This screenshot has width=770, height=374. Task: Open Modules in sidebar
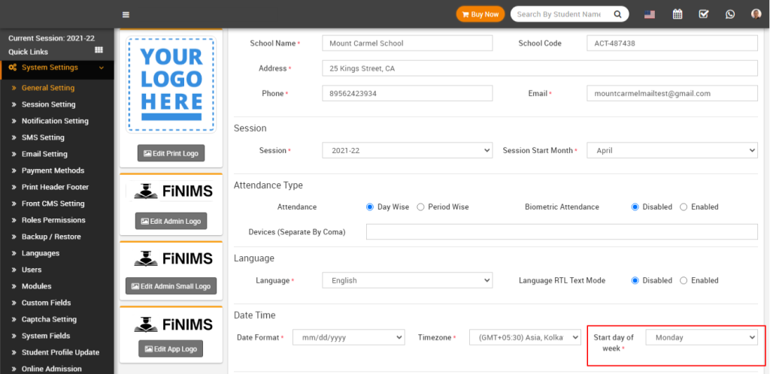36,286
